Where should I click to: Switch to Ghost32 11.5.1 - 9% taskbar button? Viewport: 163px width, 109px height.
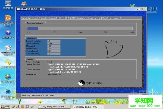(87, 107)
